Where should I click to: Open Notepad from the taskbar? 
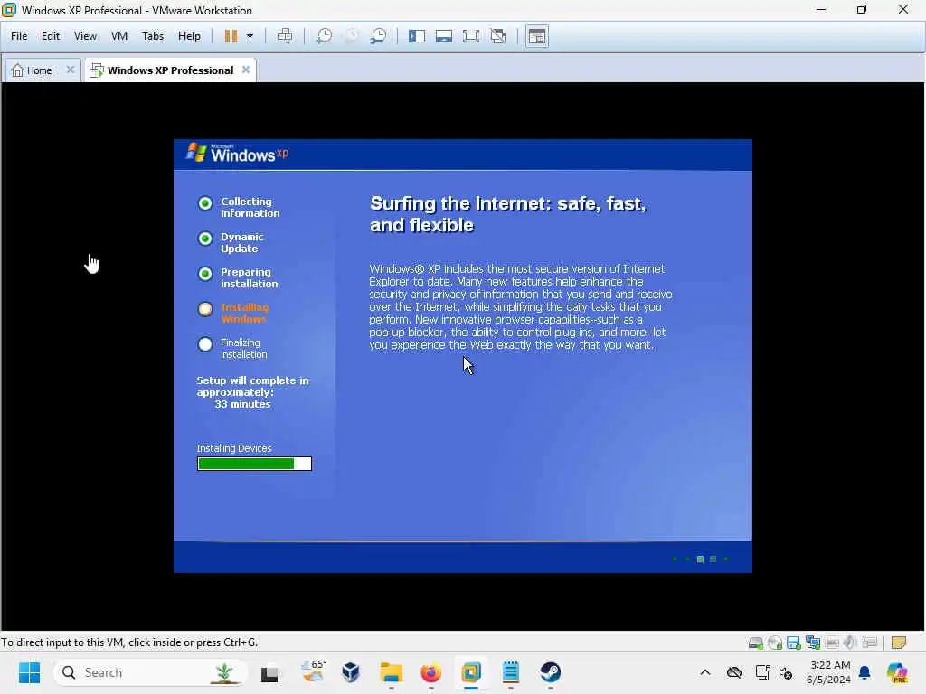pos(511,672)
